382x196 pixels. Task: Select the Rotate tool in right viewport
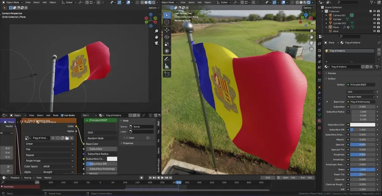click(x=167, y=37)
